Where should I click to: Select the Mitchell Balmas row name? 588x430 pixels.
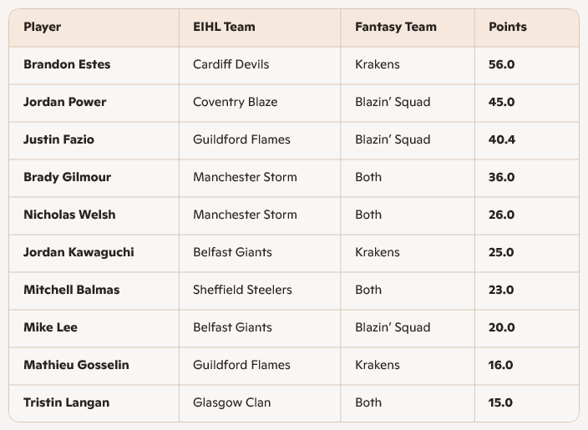click(71, 290)
